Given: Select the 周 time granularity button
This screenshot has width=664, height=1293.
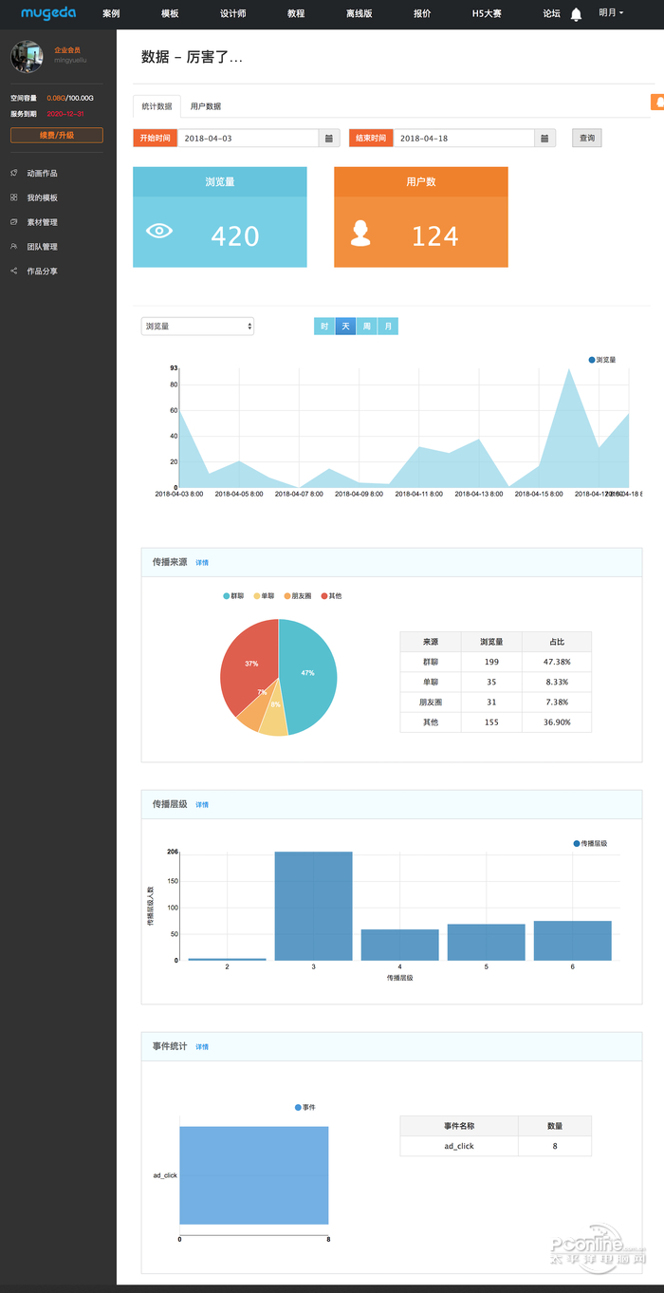Looking at the screenshot, I should click(x=366, y=327).
